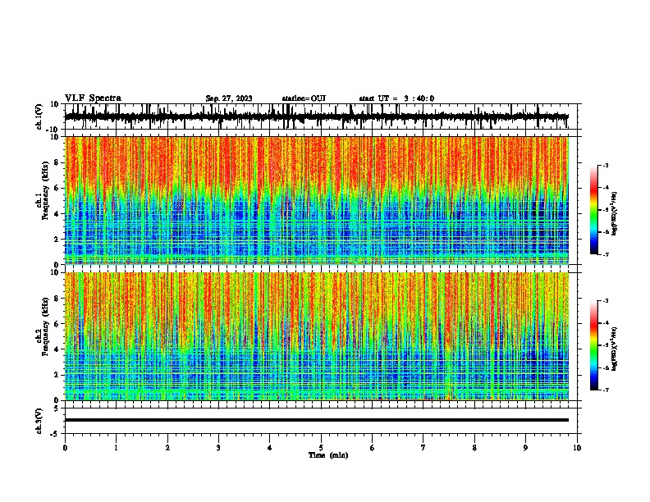Click inside the ch.1 spectrogram panel
The image size is (650, 502).
[317, 200]
